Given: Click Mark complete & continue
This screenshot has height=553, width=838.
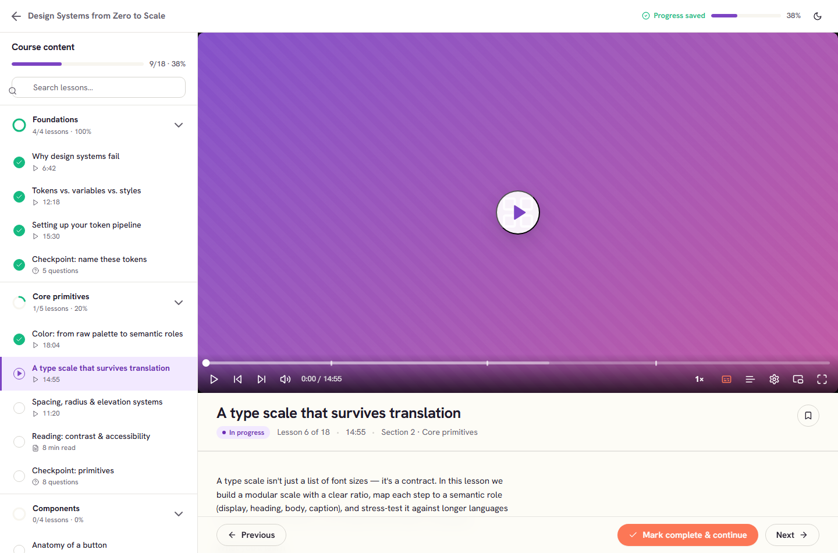Looking at the screenshot, I should 688,535.
